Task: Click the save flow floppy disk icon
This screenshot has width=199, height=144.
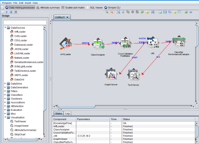Action: pyautogui.click(x=165, y=12)
